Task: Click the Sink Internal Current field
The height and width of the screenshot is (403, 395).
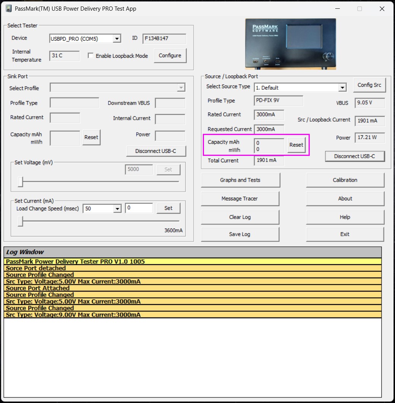Action: pyautogui.click(x=170, y=119)
